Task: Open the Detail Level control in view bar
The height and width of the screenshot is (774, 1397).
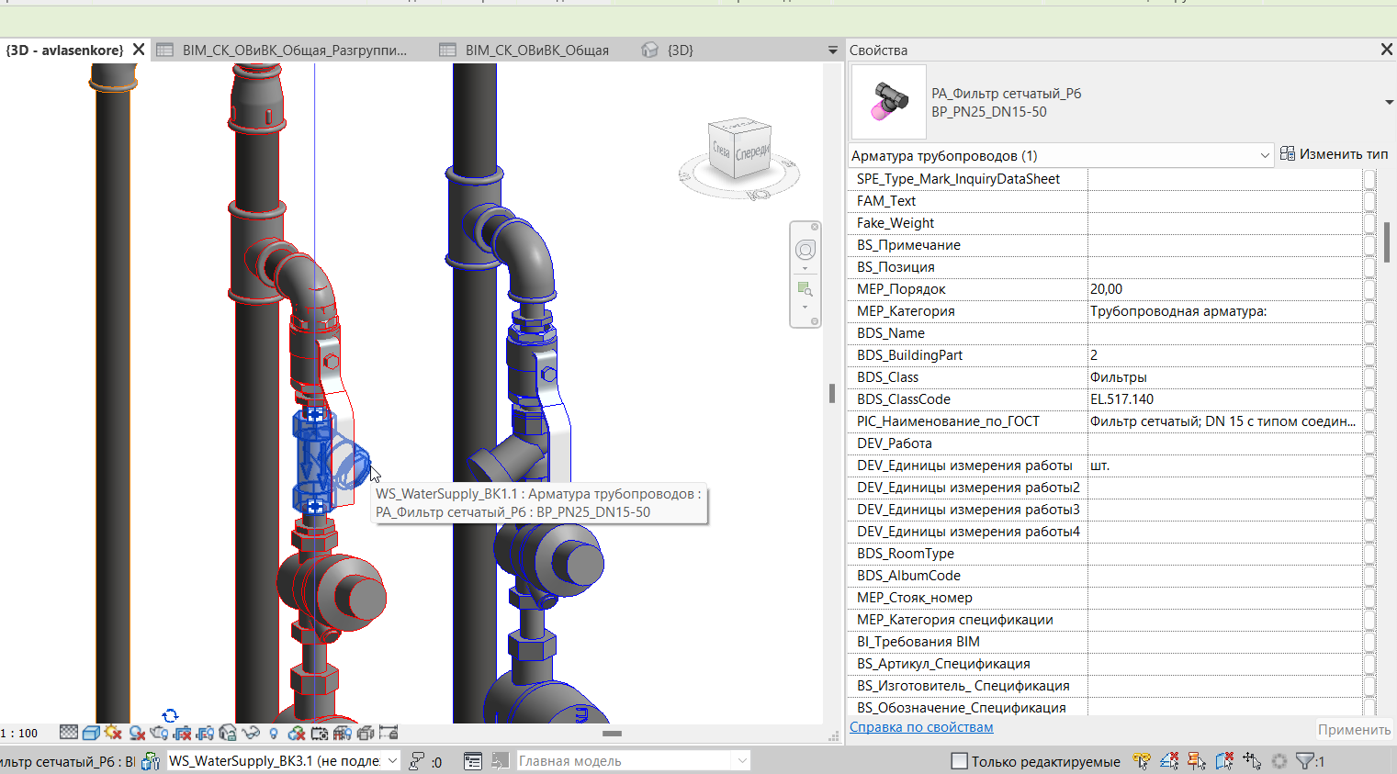Action: tap(69, 733)
